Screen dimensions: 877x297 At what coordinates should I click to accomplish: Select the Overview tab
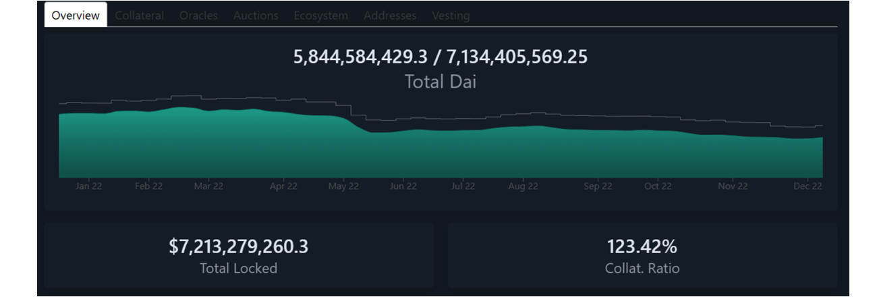(76, 16)
